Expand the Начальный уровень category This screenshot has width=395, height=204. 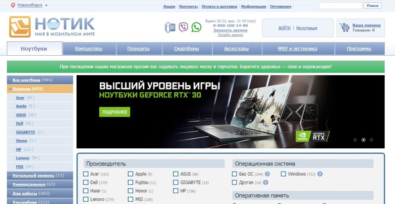10,175
